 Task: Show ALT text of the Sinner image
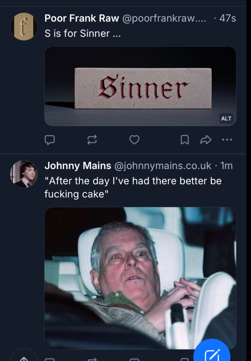click(x=226, y=119)
